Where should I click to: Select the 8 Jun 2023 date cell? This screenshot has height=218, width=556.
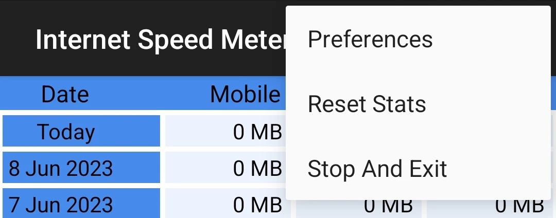(x=81, y=168)
